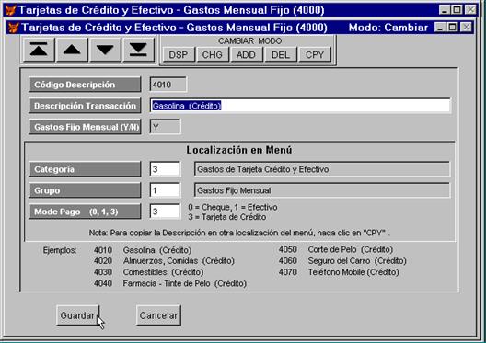Click the 'Nota: Para copiar la Descripción' note
The width and height of the screenshot is (486, 343).
tap(239, 233)
